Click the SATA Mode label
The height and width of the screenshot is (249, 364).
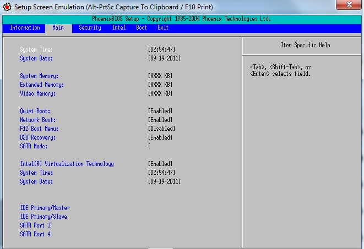click(x=34, y=146)
